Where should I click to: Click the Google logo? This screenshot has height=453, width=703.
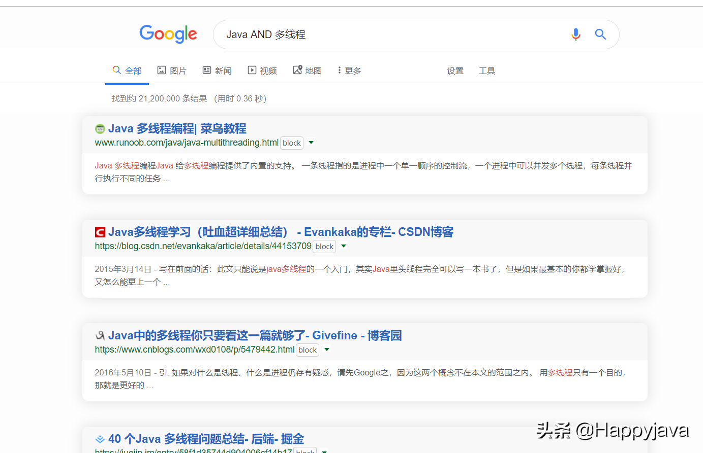coord(168,34)
